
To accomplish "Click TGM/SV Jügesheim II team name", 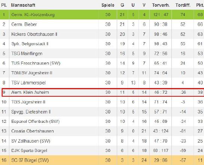I will click(32, 73).
